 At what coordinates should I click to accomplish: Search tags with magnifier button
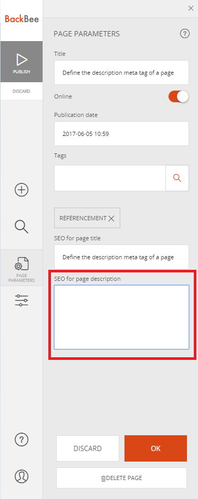pos(178,178)
